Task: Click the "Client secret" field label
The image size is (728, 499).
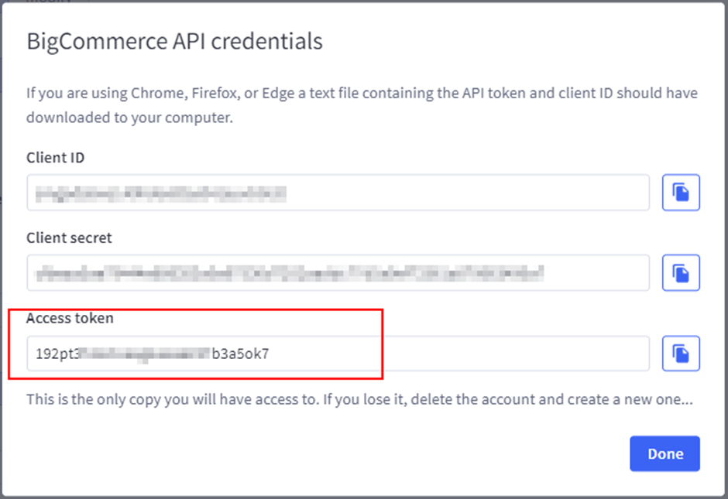Action: click(x=69, y=238)
